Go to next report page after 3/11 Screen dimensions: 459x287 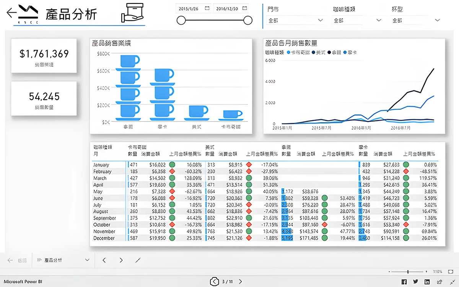240,282
